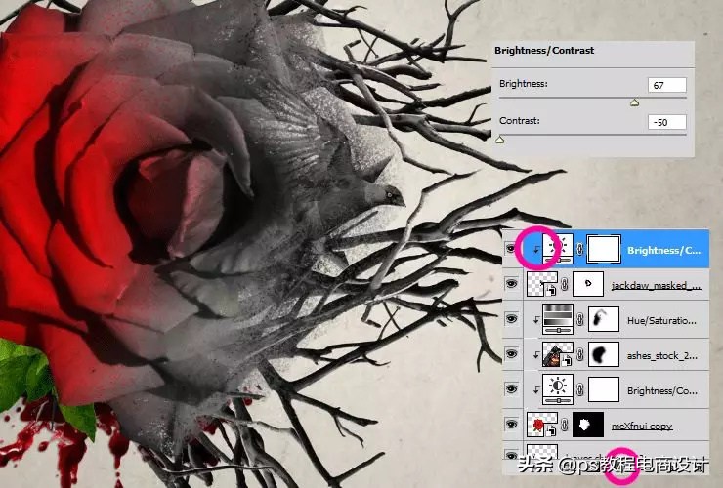
Task: Select layer name 'Brightness/C...' in highlighted row
Action: tap(664, 250)
